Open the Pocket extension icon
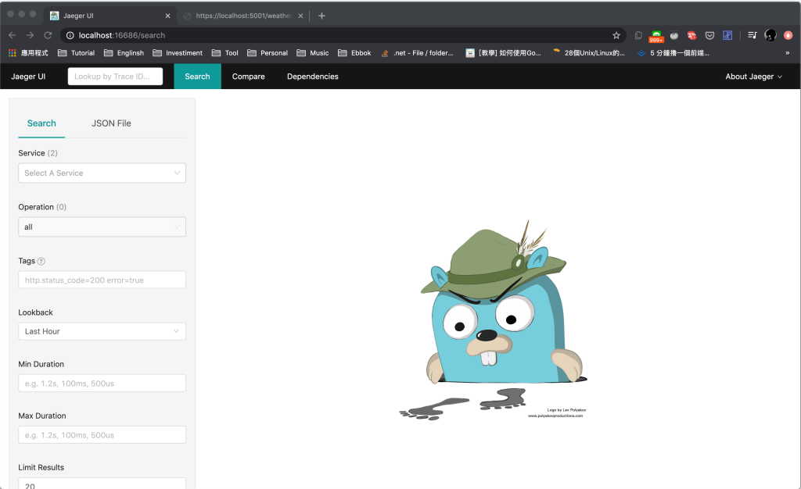801x489 pixels. pos(709,35)
